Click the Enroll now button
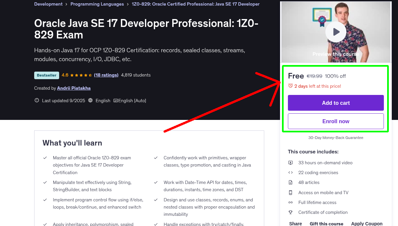398x226 pixels. (336, 121)
